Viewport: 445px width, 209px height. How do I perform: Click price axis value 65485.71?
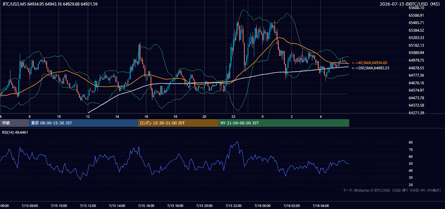[x=416, y=23]
